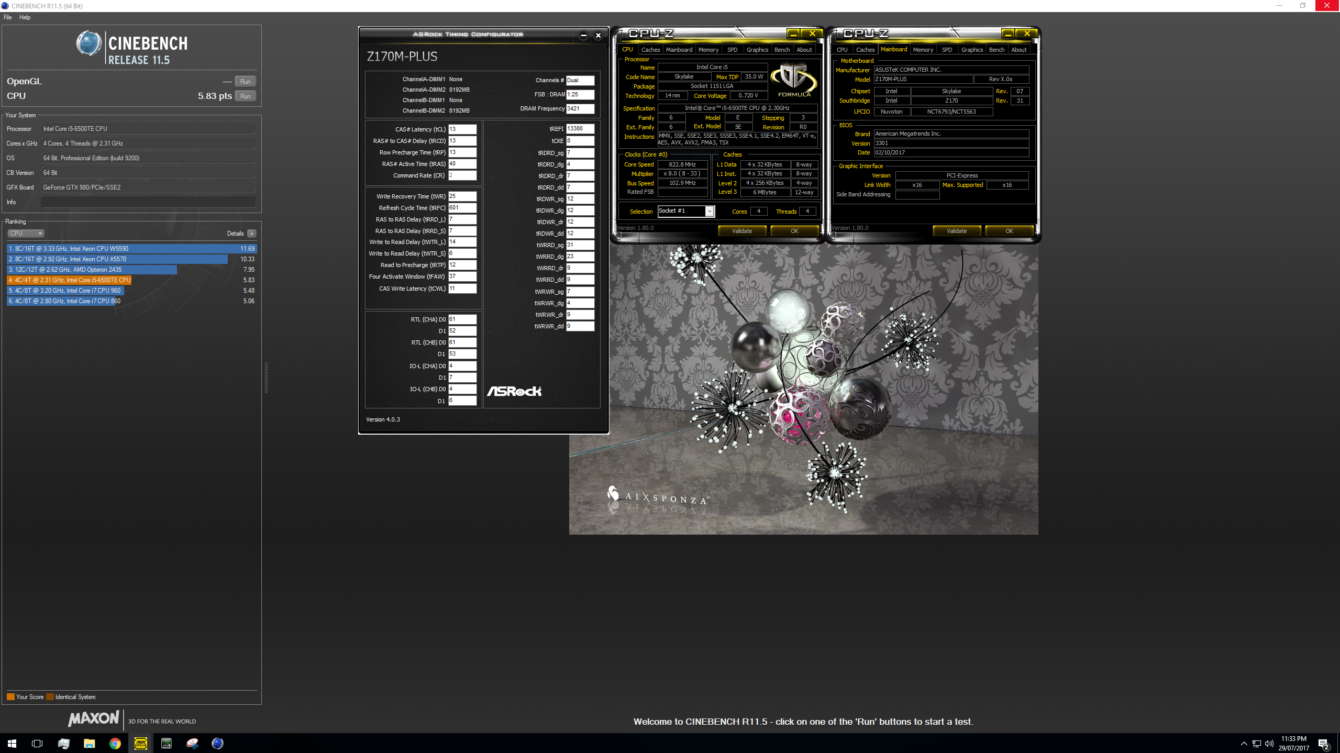Open Graphics tab in left CPU-Z
This screenshot has height=753, width=1340.
(757, 50)
